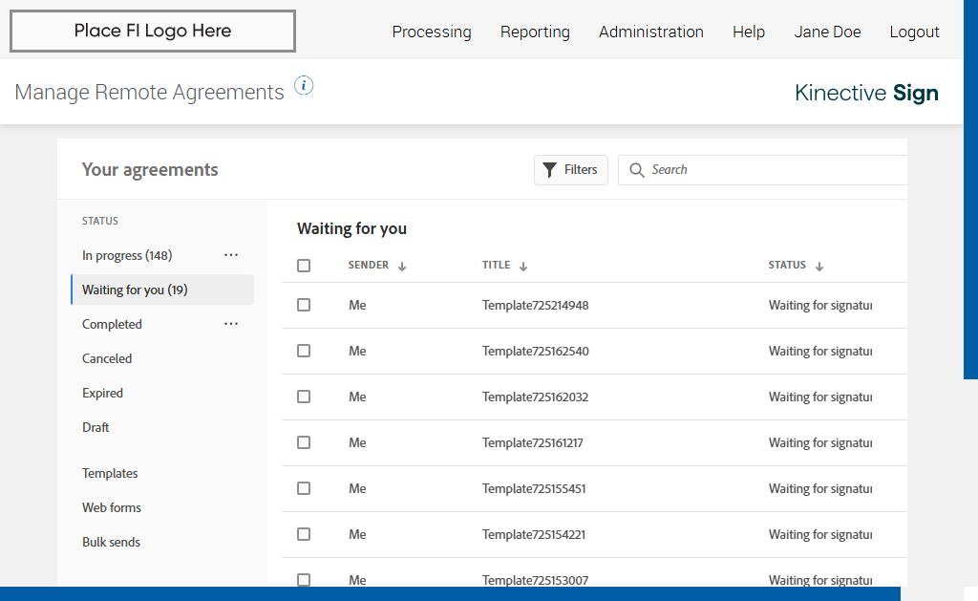978x601 pixels.
Task: Click the Logout link
Action: 914,32
